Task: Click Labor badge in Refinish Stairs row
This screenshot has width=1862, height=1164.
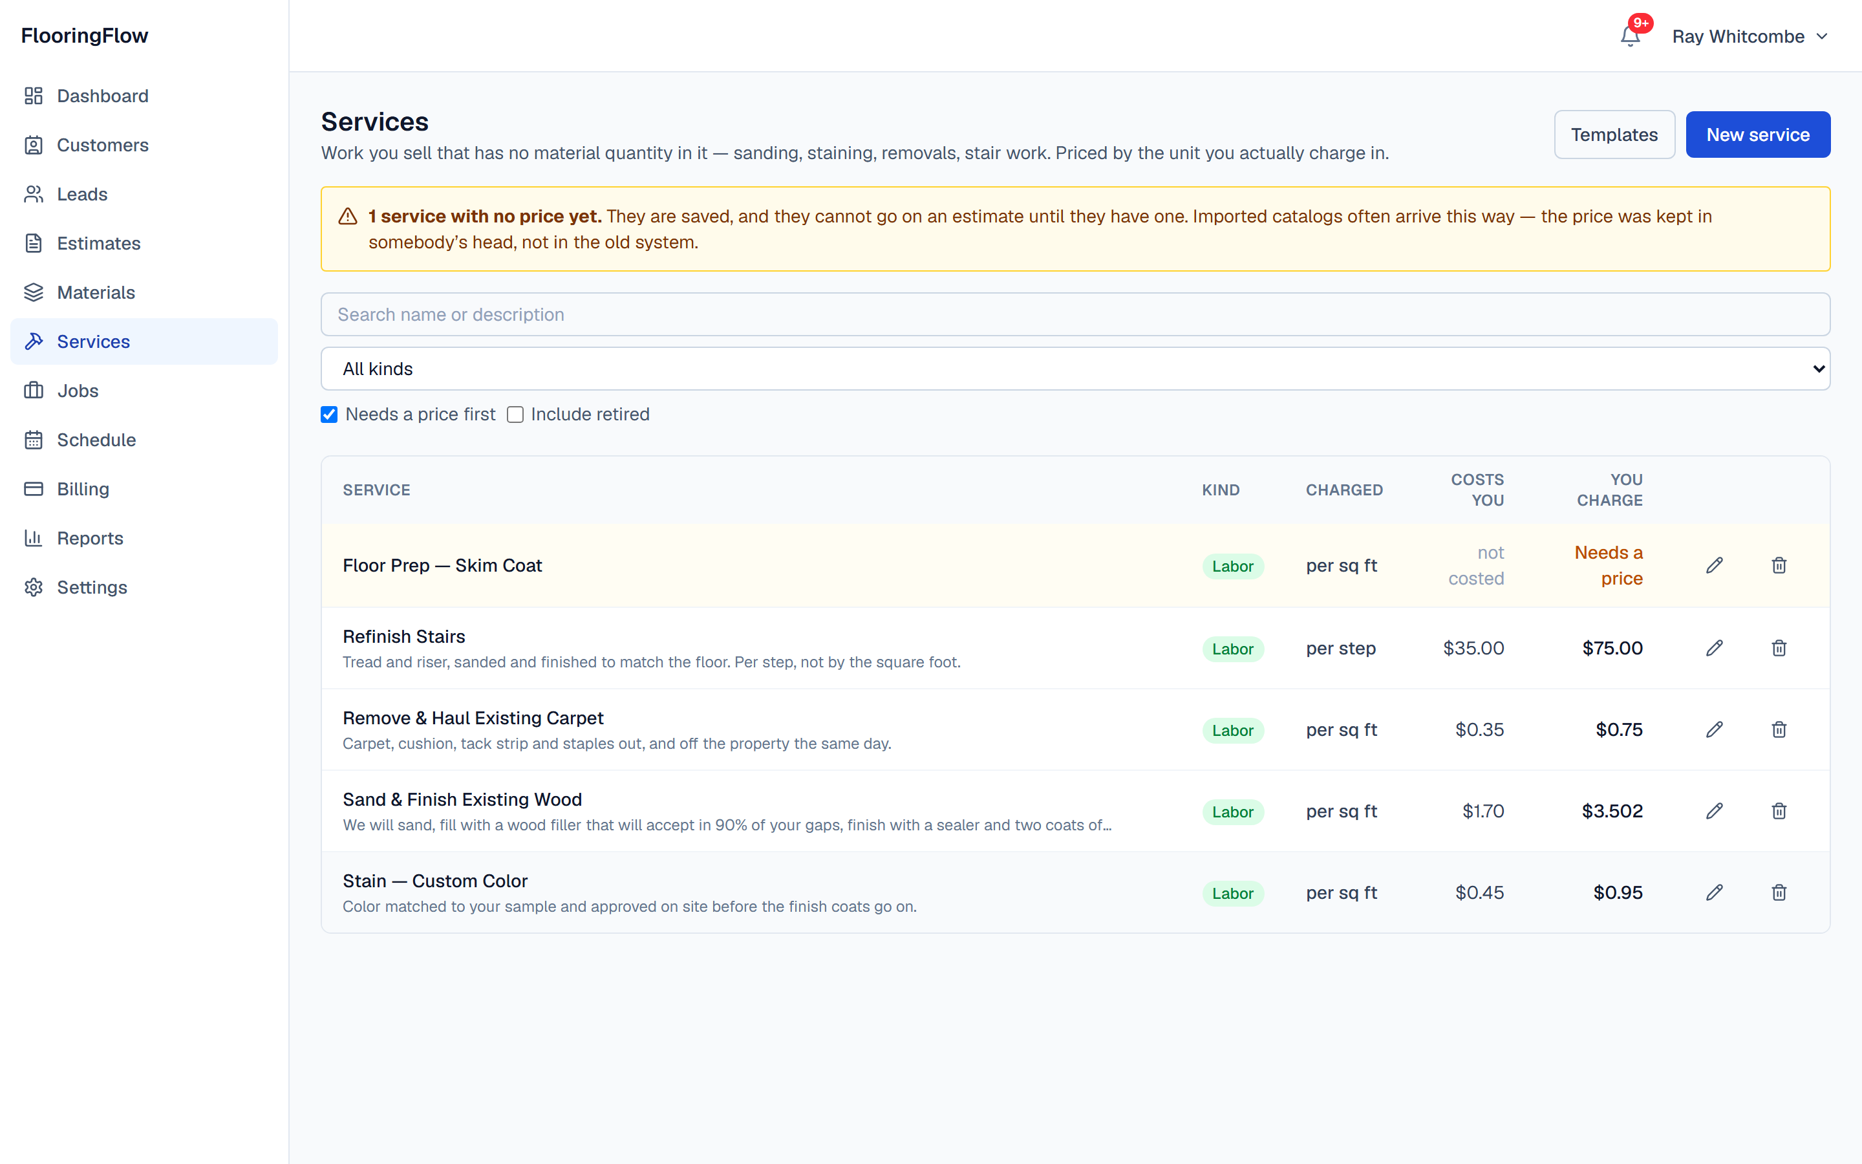Action: click(1233, 649)
